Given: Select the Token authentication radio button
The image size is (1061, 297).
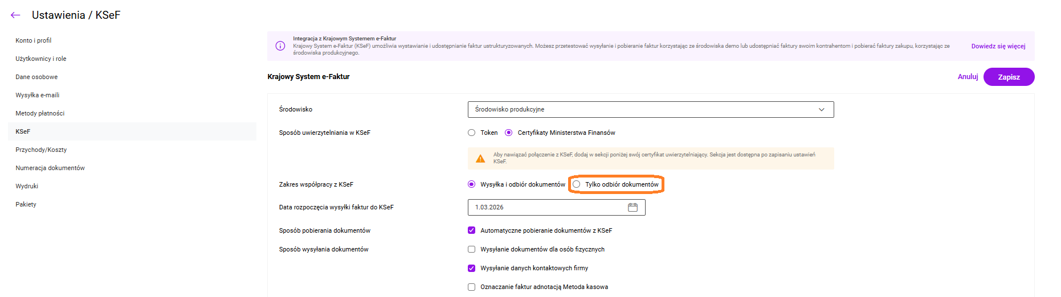Looking at the screenshot, I should [x=471, y=133].
